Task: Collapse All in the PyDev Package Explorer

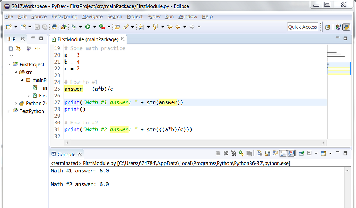Action: (11, 48)
